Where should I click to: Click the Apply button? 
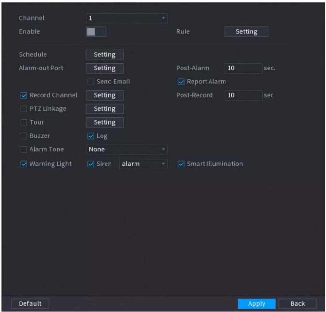pyautogui.click(x=257, y=304)
